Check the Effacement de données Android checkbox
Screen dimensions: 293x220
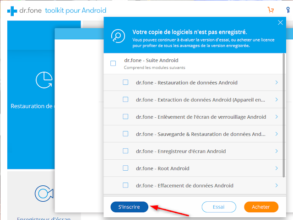pos(125,185)
